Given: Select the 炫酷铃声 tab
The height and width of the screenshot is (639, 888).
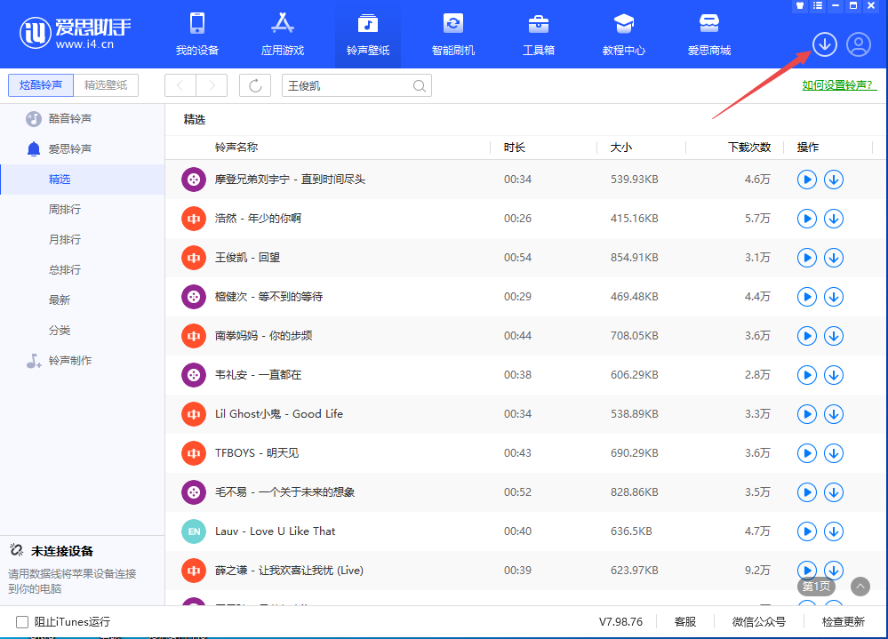Looking at the screenshot, I should (41, 85).
